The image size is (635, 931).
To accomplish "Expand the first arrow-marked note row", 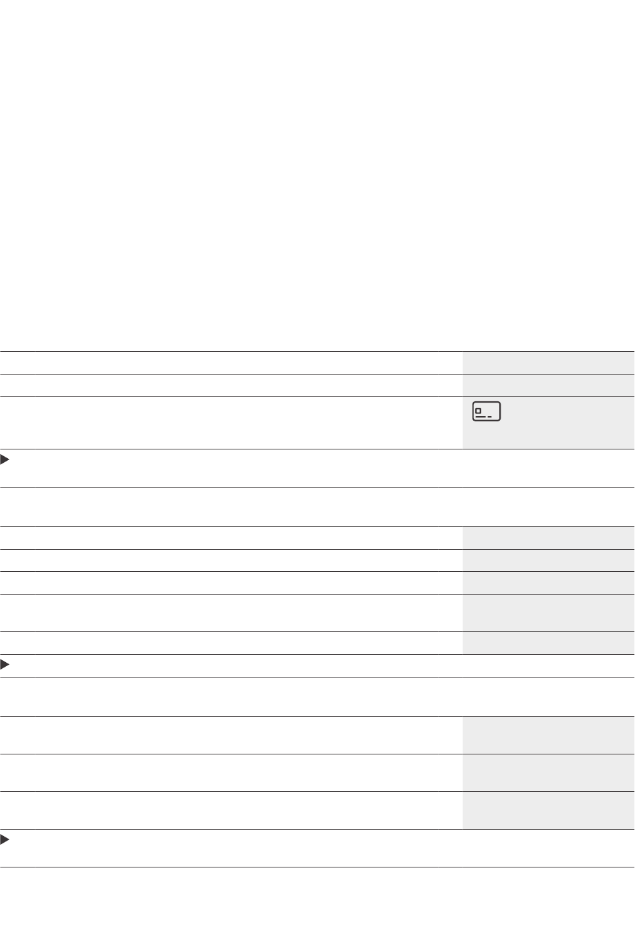I will click(x=5, y=460).
